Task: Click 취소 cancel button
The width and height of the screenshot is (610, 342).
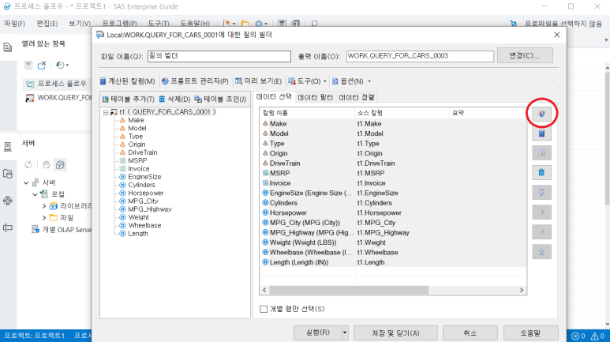Action: point(470,333)
